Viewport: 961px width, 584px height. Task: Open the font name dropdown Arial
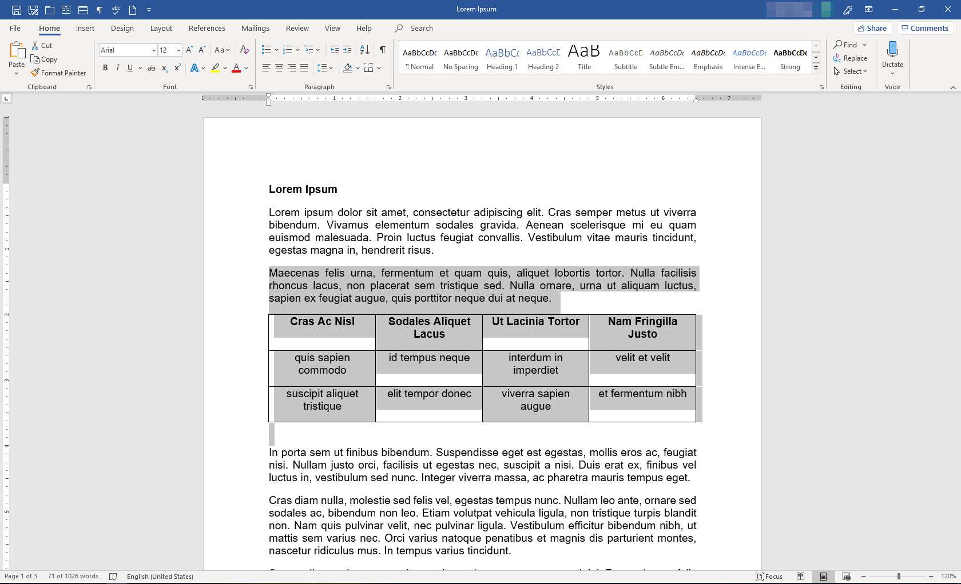point(154,50)
